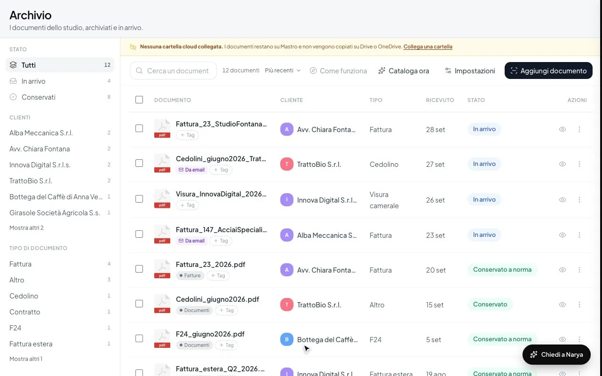The image size is (602, 376).
Task: Show Conservati documents in sidebar
Action: (x=60, y=97)
